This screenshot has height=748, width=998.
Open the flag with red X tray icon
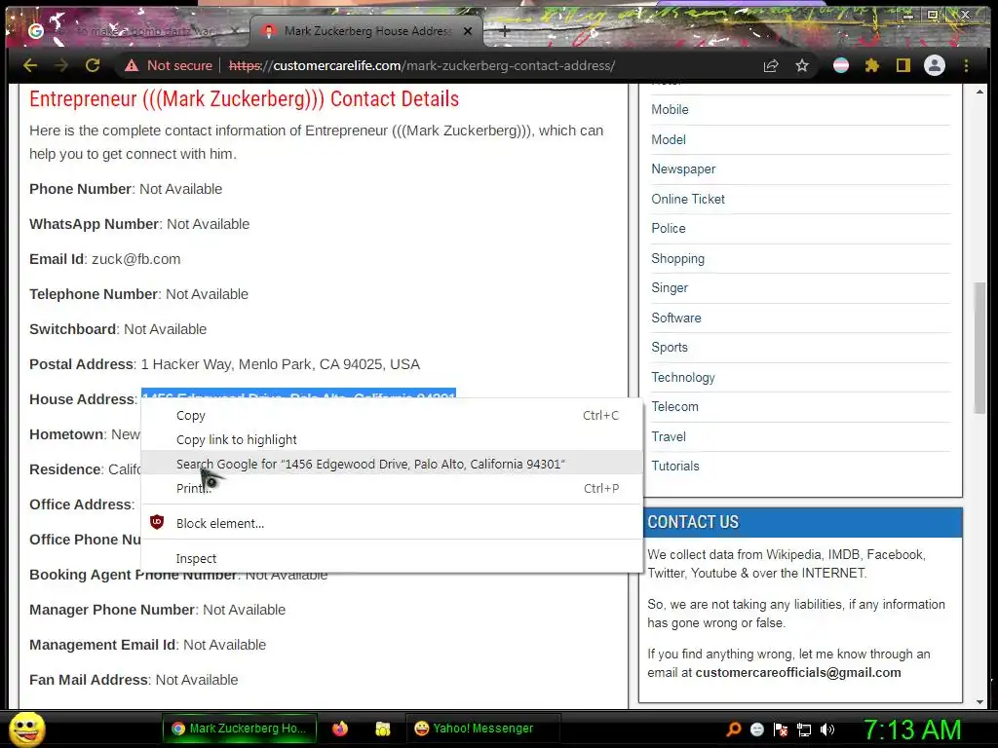(781, 729)
